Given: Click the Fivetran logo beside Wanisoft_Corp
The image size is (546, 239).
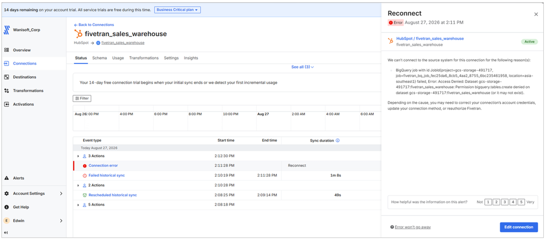Looking at the screenshot, I should click(6, 30).
